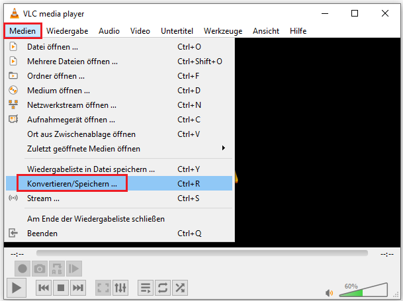403x301 pixels.
Task: Choose Datei öffnen menu entry
Action: [119, 47]
